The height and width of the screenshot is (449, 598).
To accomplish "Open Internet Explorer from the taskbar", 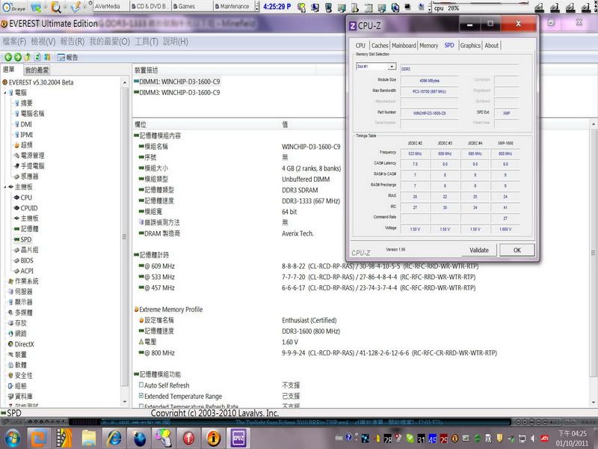I will tap(114, 439).
